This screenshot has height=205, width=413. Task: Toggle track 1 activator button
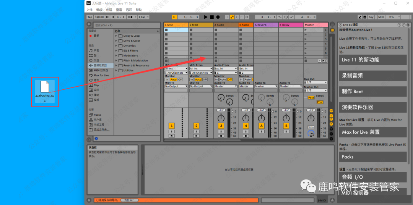171,126
